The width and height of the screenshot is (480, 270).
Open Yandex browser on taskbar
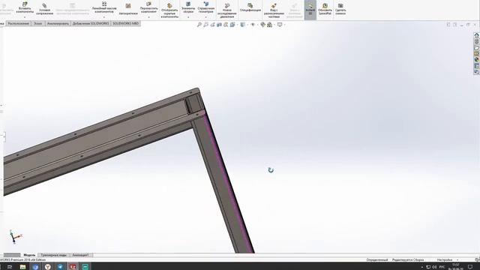click(48, 267)
